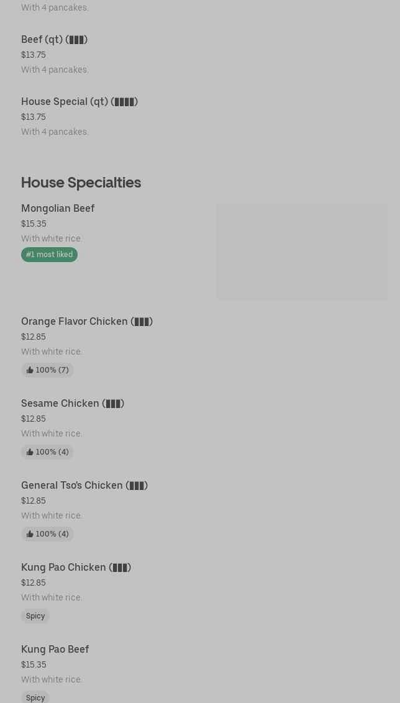The width and height of the screenshot is (400, 703).
Task: Click thumbs-up icon under Sesame Chicken
Action: (30, 452)
